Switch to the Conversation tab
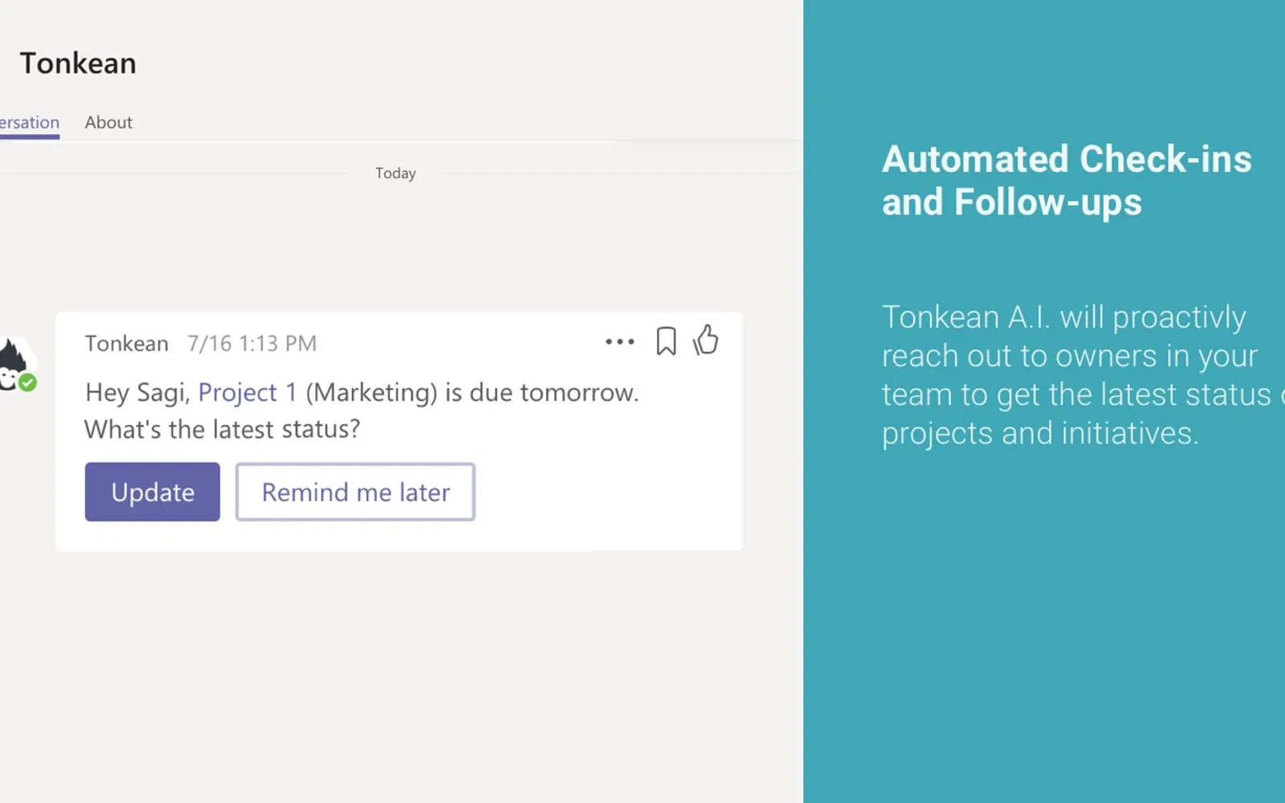 click(x=30, y=123)
